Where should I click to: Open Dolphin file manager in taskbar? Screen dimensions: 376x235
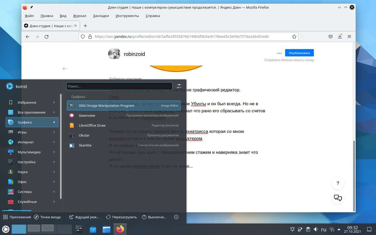pos(107,229)
